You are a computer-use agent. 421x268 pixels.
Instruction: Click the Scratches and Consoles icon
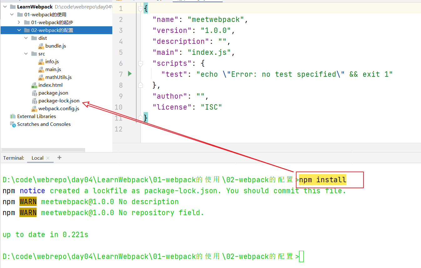13,124
